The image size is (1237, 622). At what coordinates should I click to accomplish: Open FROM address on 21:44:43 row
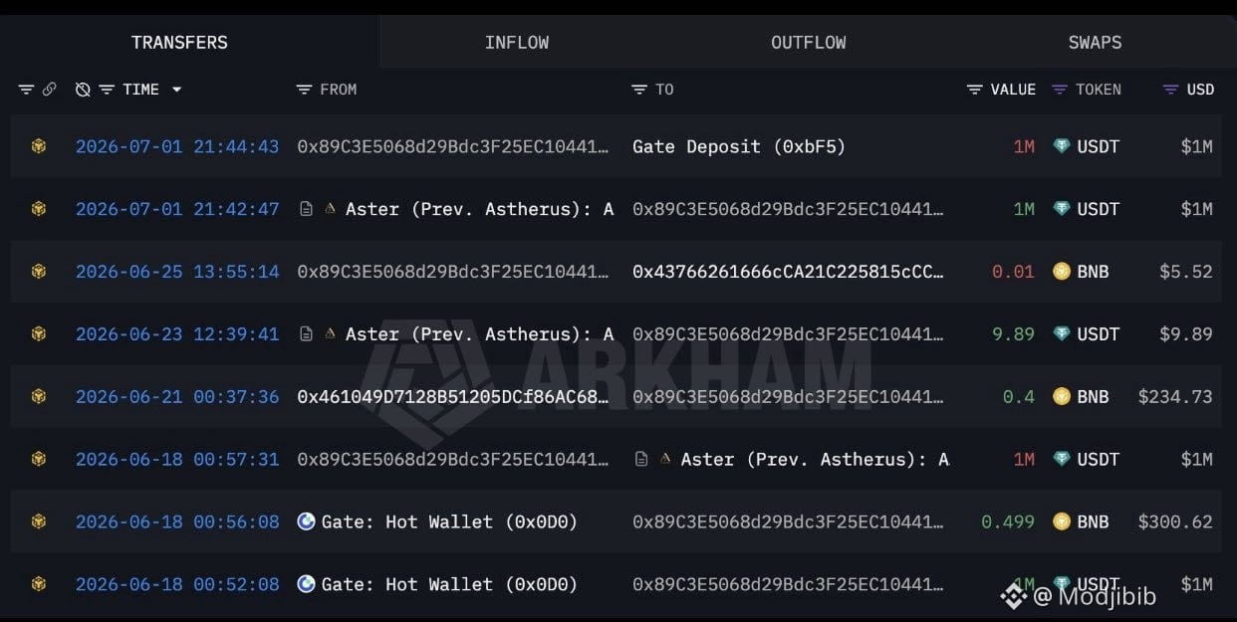pos(453,146)
